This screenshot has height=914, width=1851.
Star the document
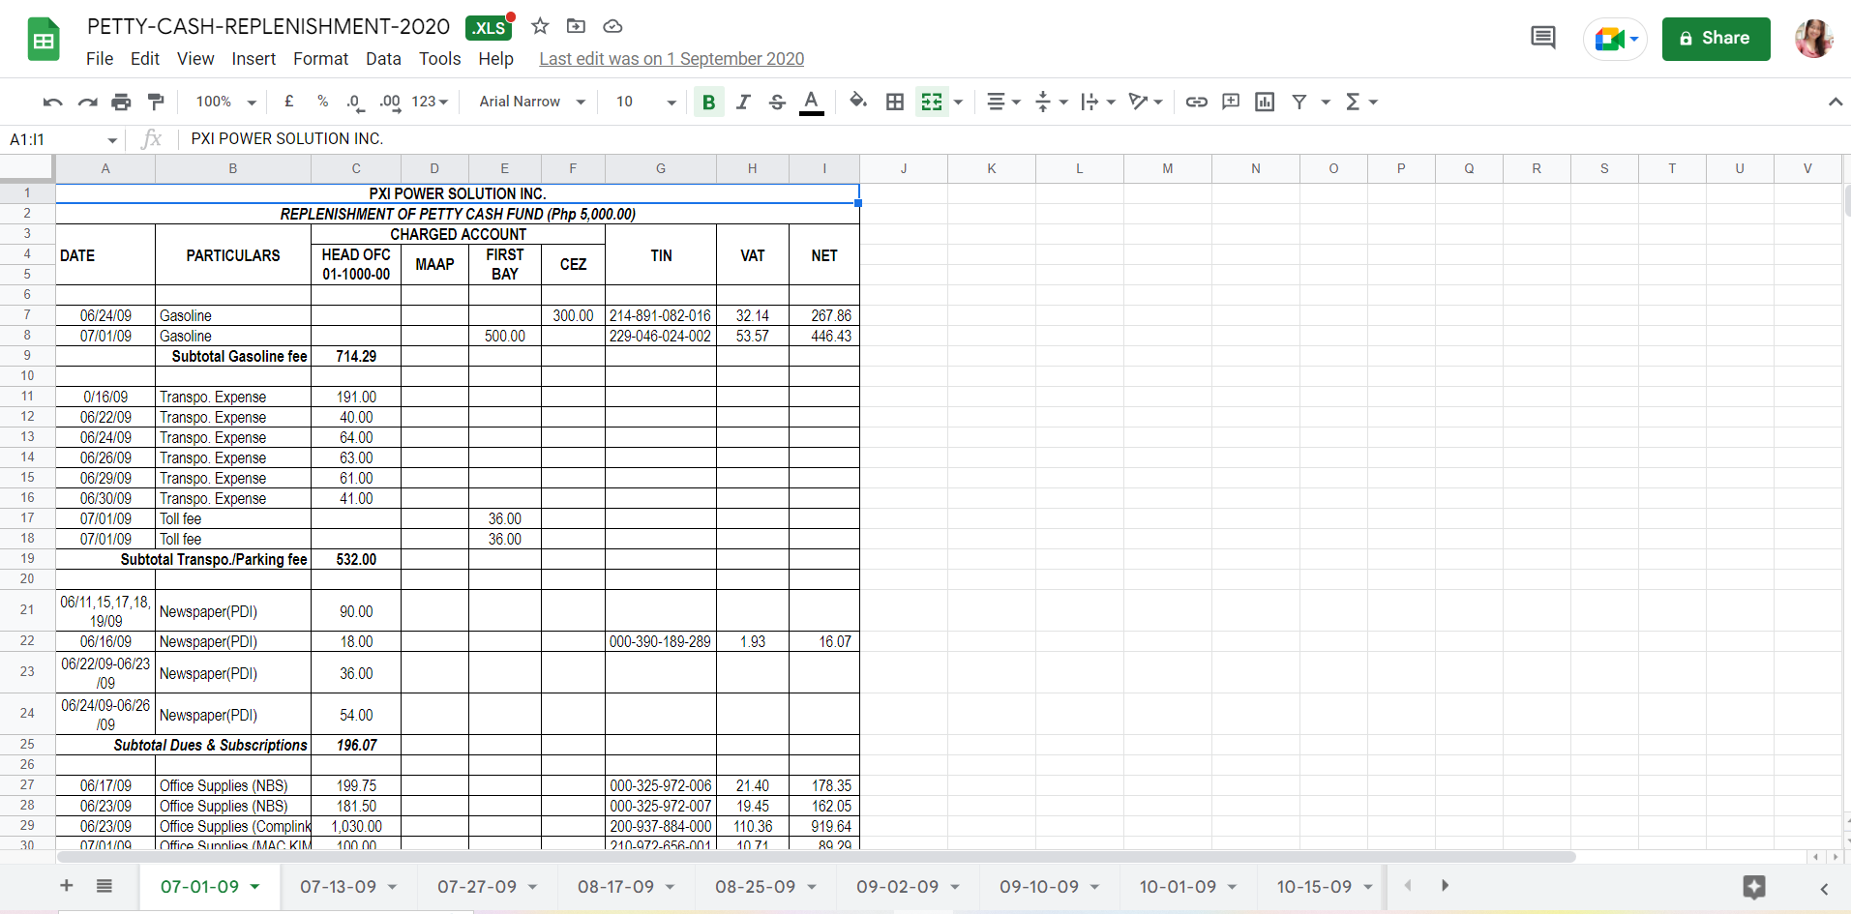click(x=540, y=26)
